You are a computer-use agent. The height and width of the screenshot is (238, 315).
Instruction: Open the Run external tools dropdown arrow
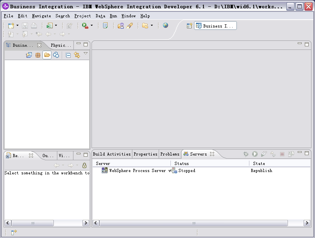click(92, 26)
